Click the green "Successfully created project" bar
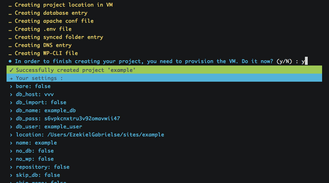Viewport: 329px width, 183px height. tap(164, 70)
